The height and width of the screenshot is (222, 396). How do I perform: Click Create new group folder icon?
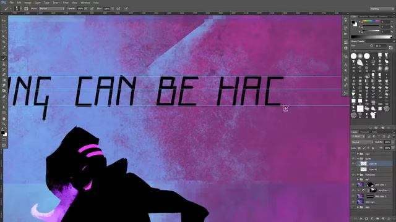[x=378, y=218]
